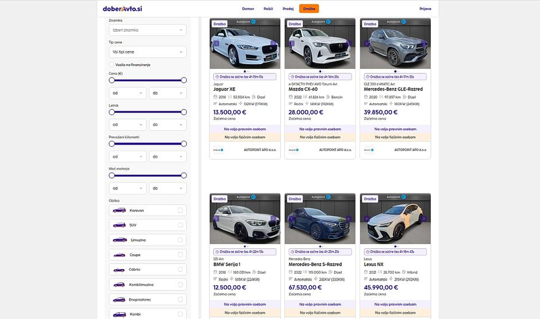Screen dimensions: 540x319
Task: Click the Karavan body type car icon
Action: coord(119,211)
